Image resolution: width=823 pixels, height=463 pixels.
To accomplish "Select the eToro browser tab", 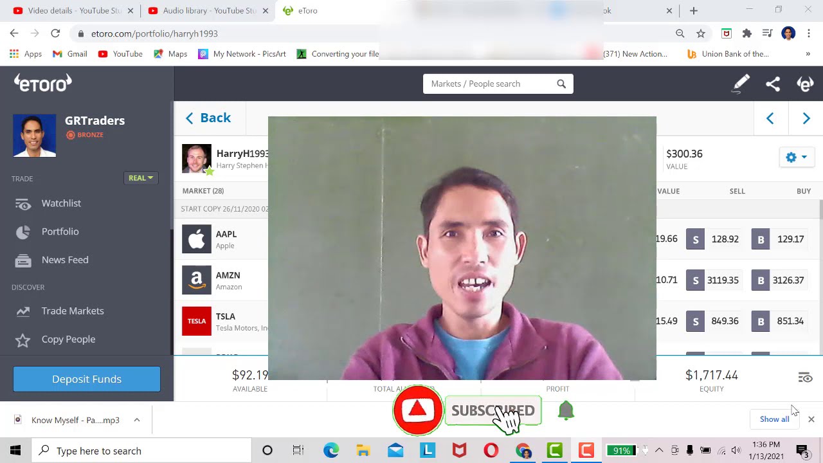I will coord(307,10).
